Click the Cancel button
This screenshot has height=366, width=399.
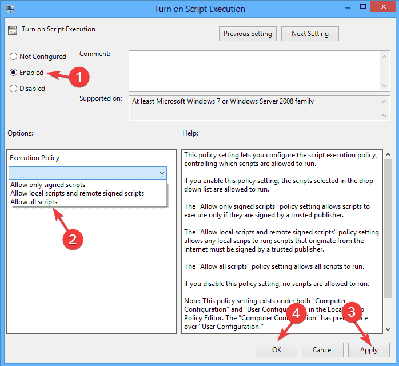(322, 350)
